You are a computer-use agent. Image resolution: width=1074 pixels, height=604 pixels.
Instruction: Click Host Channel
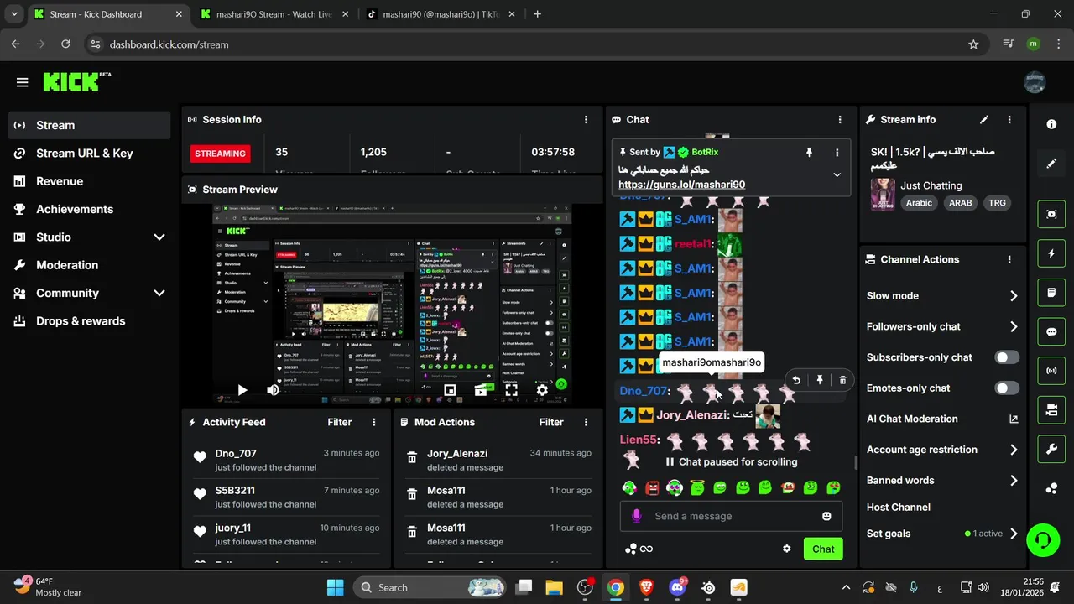click(x=899, y=507)
